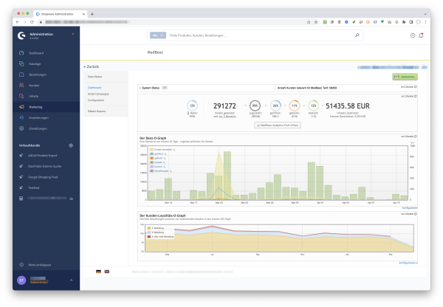
Task: Add sales channel with plus icon
Action: point(70,145)
